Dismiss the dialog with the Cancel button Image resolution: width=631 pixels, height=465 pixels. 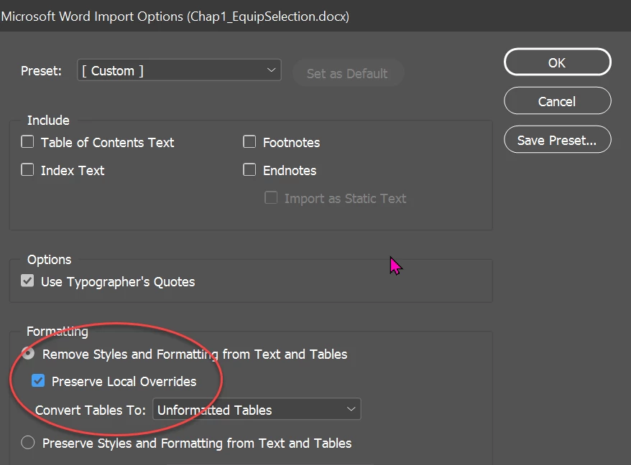tap(558, 101)
